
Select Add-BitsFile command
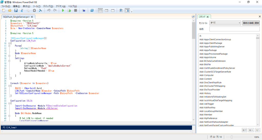[205, 64]
